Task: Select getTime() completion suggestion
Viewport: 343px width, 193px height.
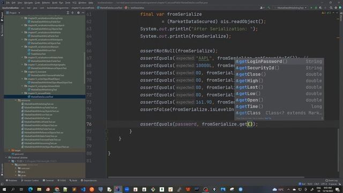Action: coord(279,106)
